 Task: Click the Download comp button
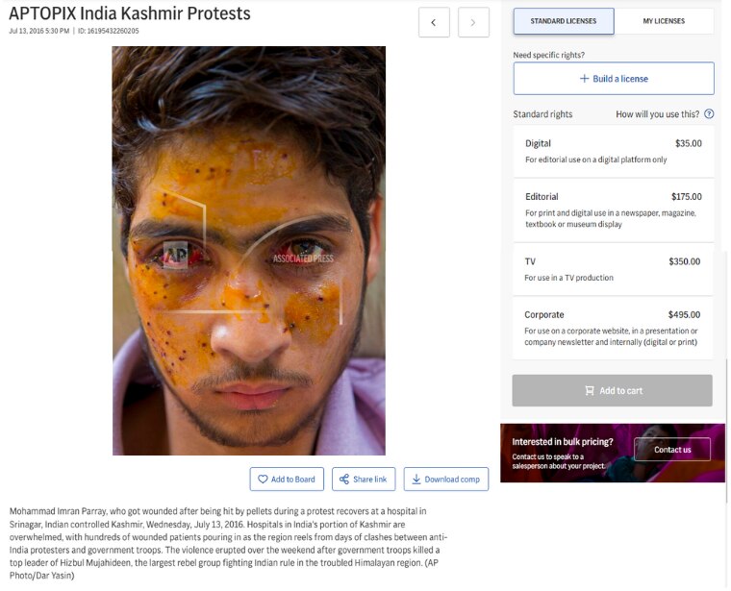pos(446,480)
